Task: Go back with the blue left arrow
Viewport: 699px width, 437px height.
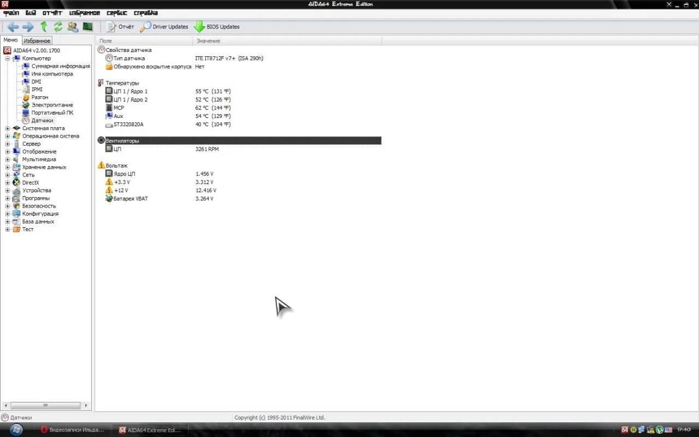Action: tap(13, 27)
